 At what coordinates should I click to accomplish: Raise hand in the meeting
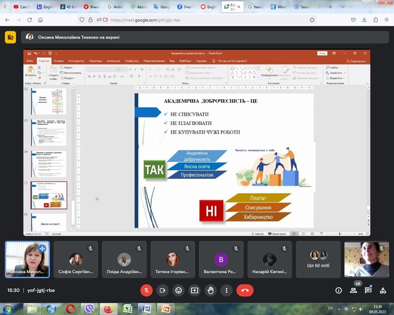[x=211, y=290]
